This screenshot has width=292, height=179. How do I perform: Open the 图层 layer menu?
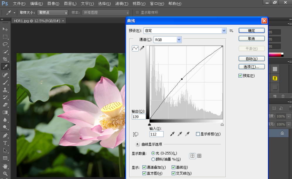coord(70,4)
